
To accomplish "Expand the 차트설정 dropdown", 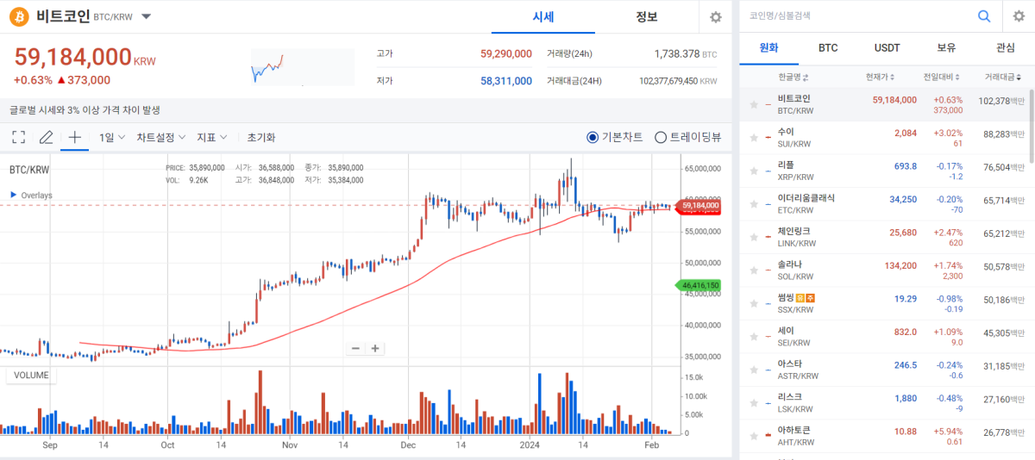I will (160, 137).
